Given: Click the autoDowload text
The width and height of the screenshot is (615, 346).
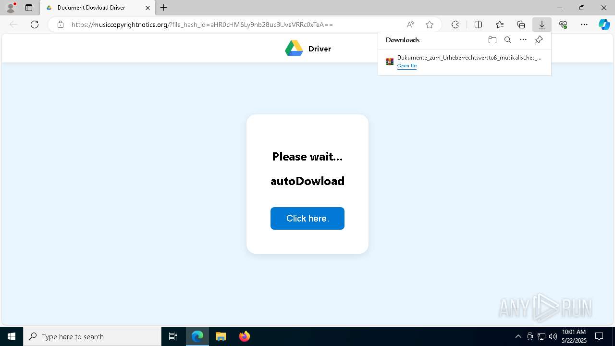Looking at the screenshot, I should [x=307, y=181].
